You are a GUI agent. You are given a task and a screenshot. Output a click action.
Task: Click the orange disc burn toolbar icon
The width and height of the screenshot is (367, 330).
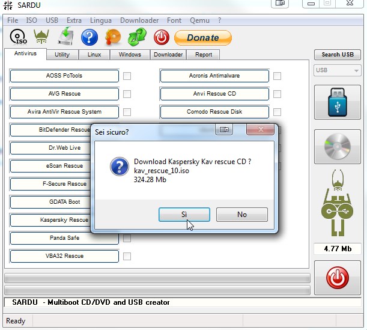pyautogui.click(x=113, y=37)
